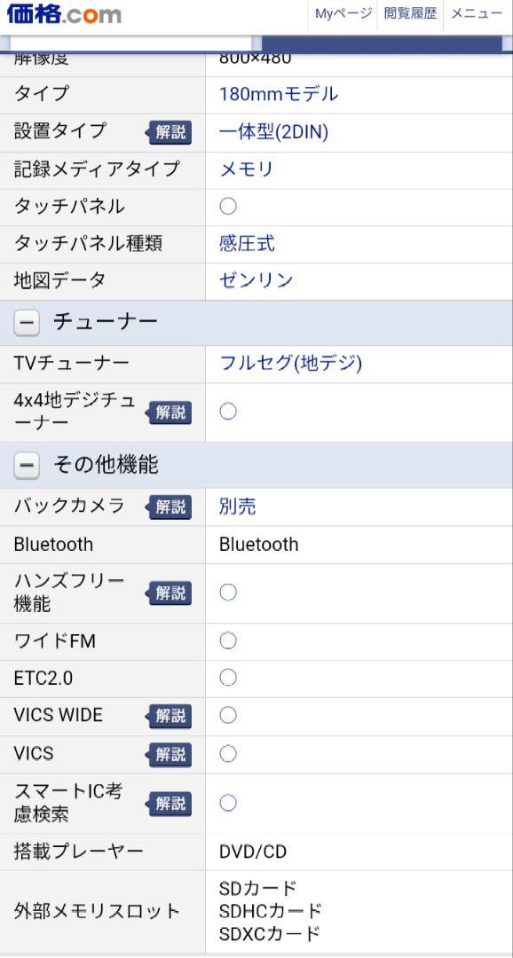This screenshot has height=958, width=513.
Task: Collapse the その他機能 section
Action: (27, 467)
